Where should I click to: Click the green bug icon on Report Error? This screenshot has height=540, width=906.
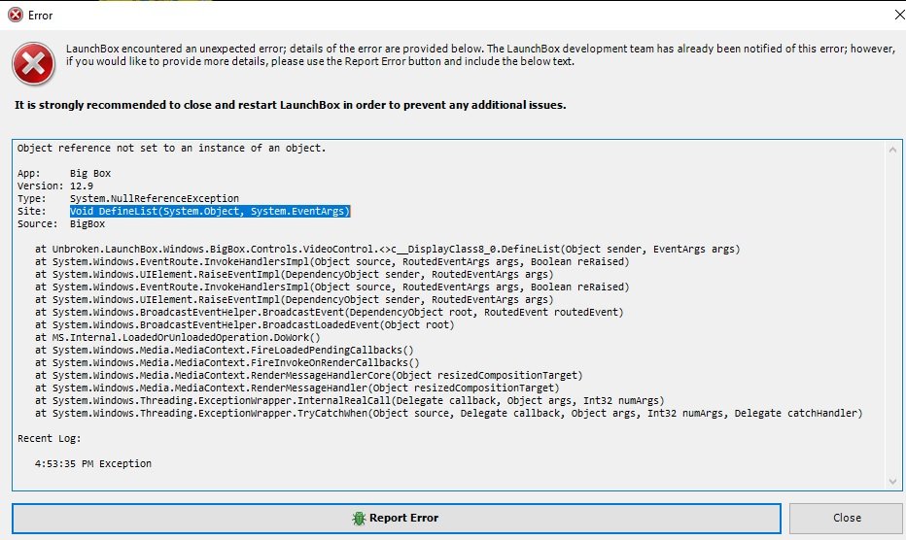[x=359, y=518]
